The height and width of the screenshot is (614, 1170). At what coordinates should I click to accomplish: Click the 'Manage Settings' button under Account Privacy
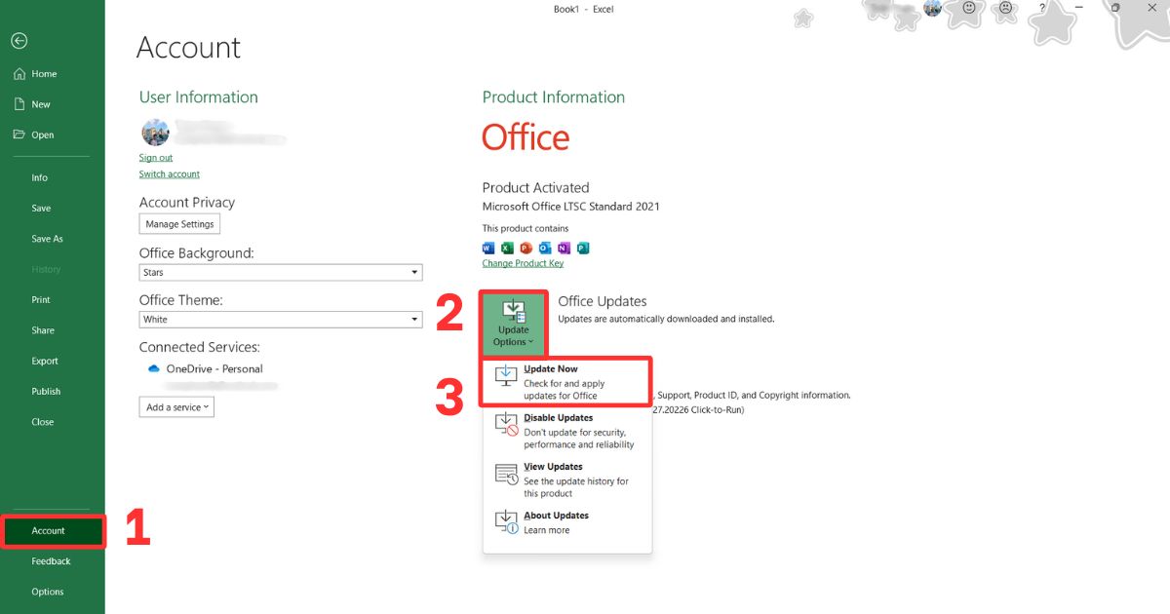pyautogui.click(x=179, y=224)
